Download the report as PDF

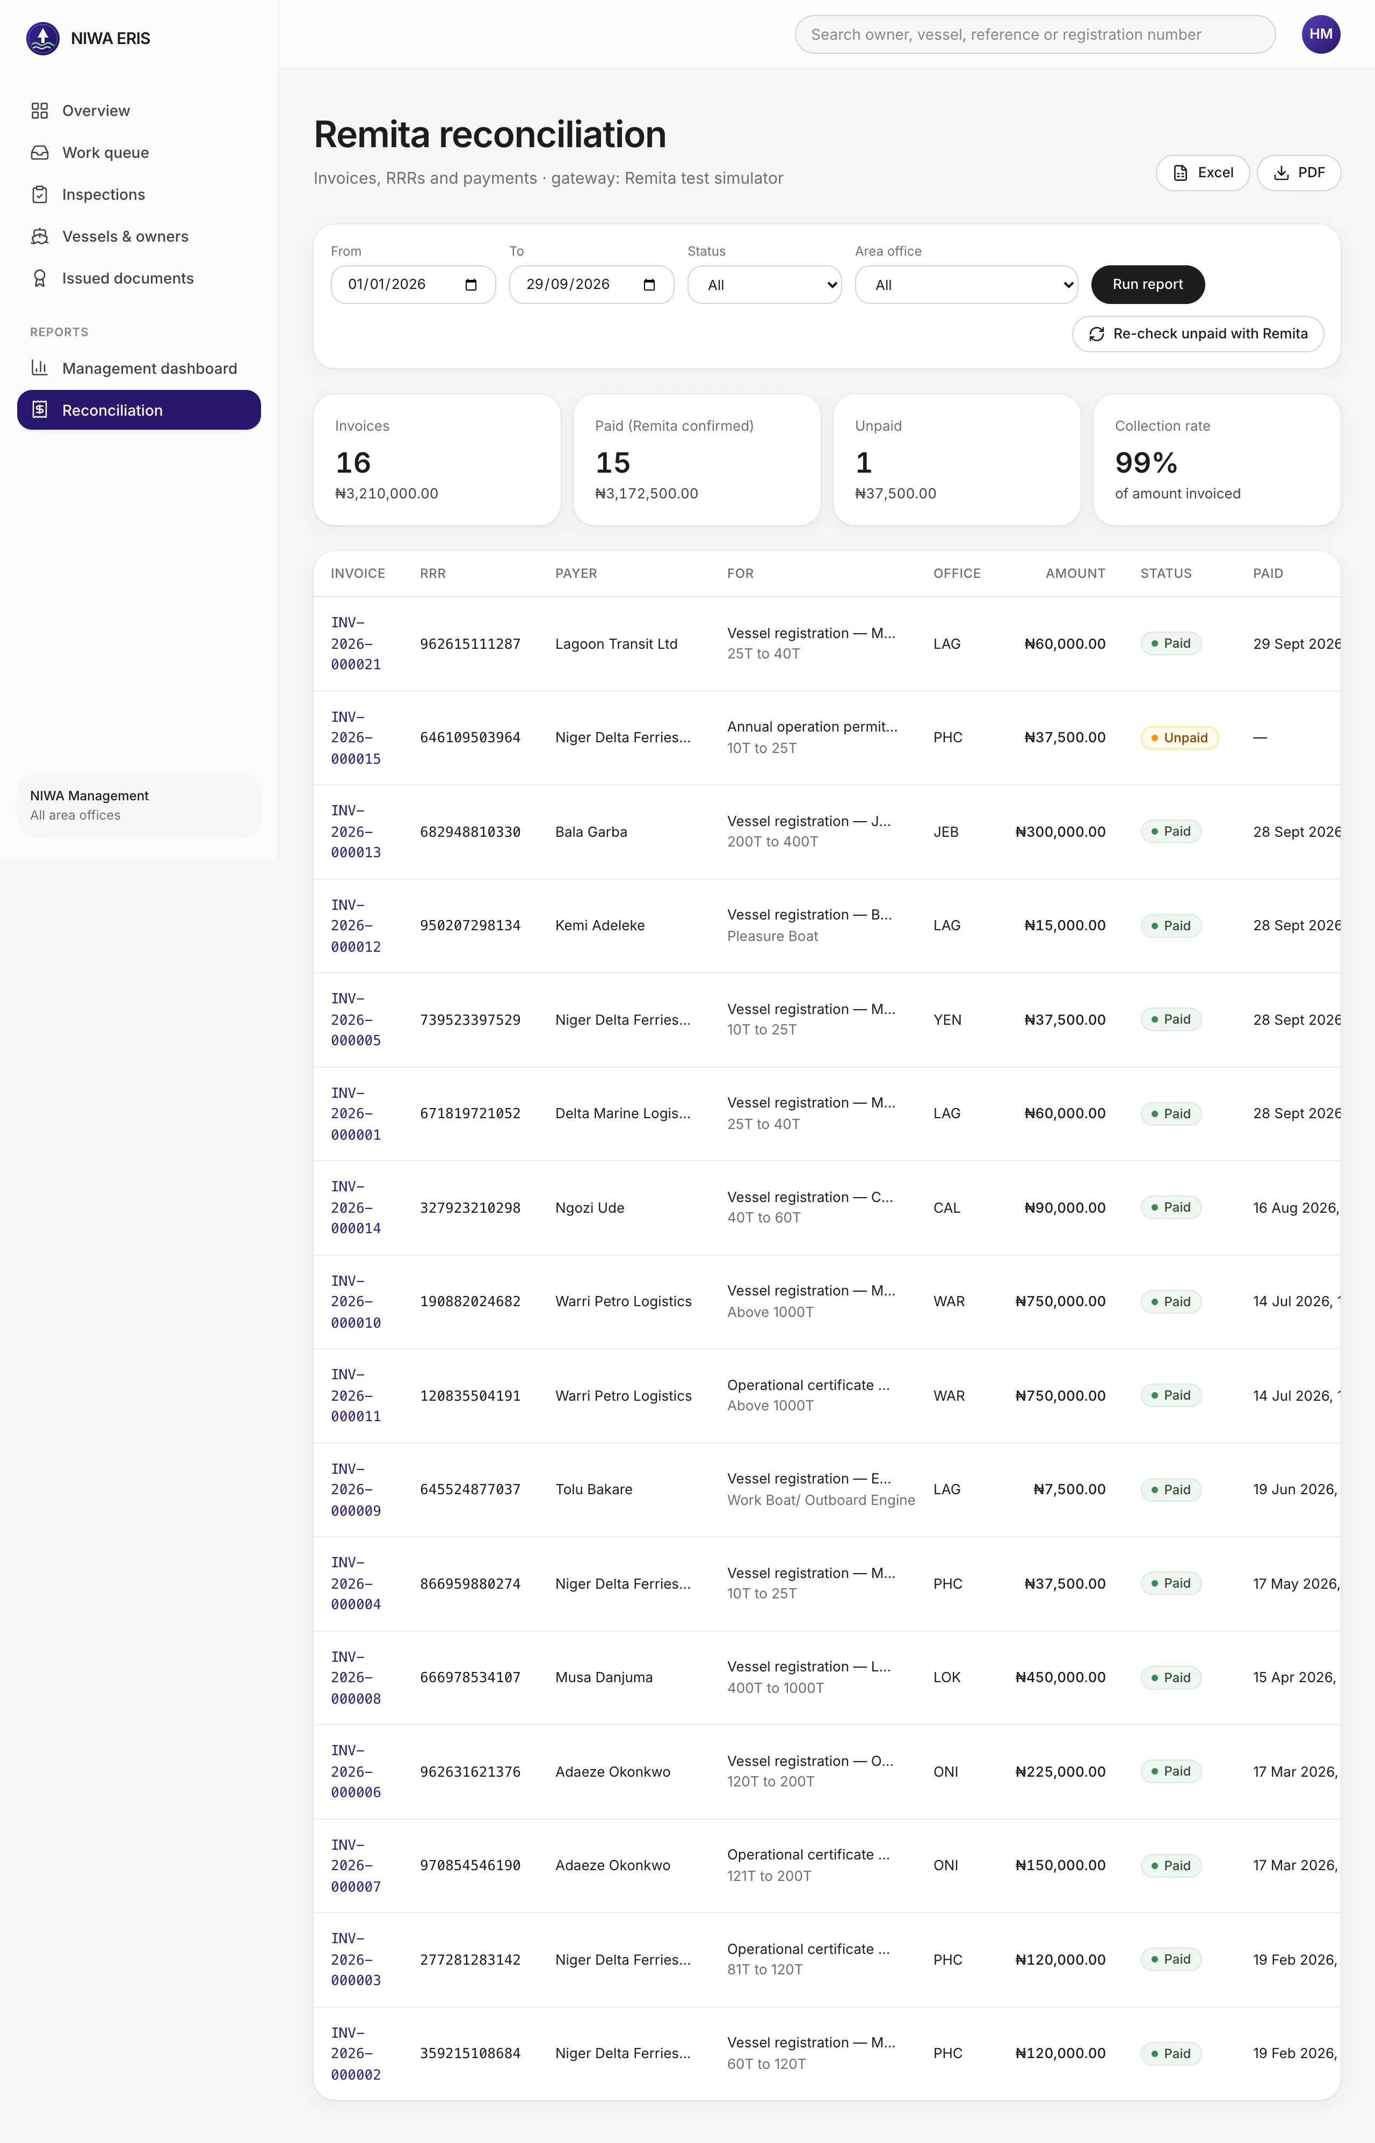coord(1298,172)
